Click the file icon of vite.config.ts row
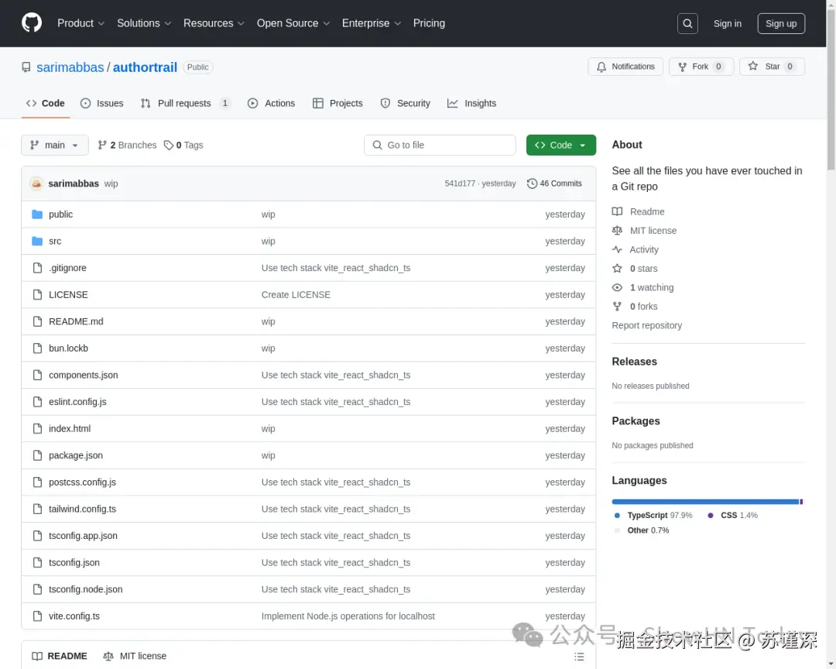 [x=37, y=616]
